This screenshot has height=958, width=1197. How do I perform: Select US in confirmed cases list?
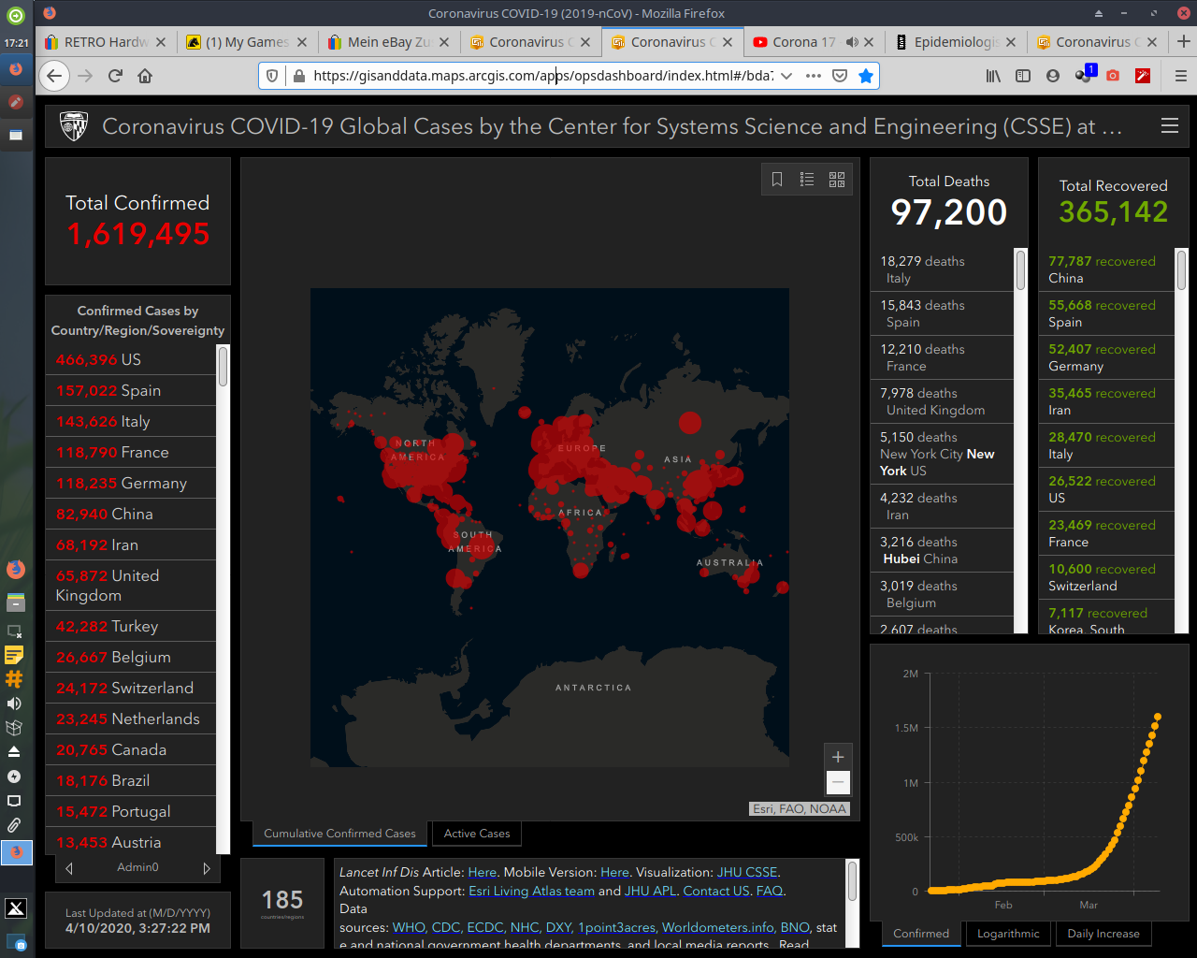click(x=131, y=359)
